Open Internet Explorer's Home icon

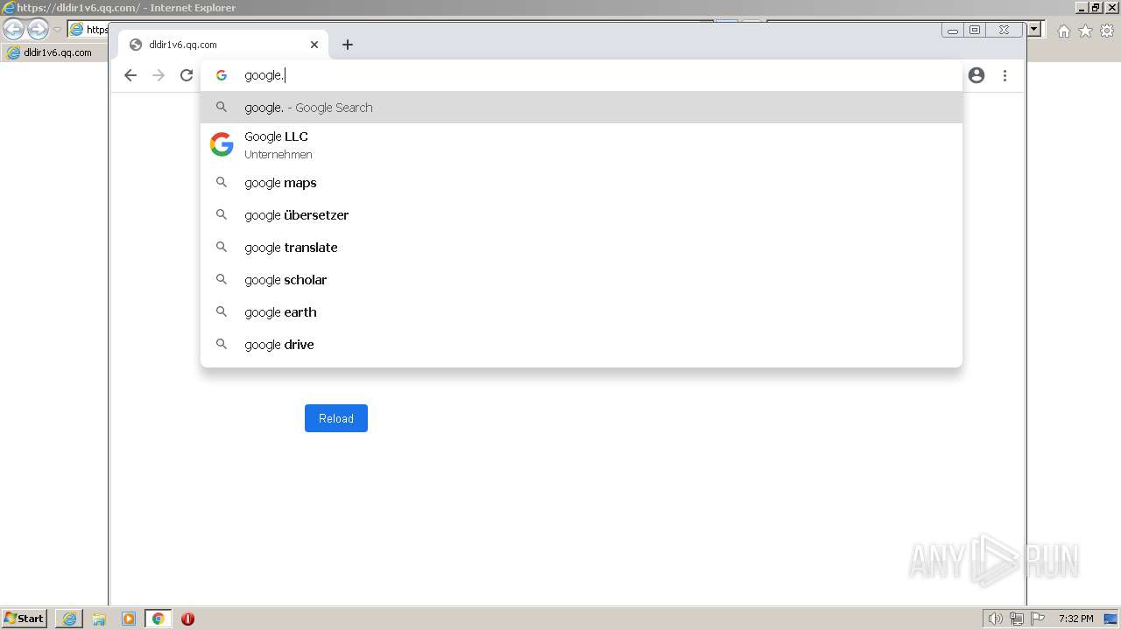pyautogui.click(x=1063, y=31)
